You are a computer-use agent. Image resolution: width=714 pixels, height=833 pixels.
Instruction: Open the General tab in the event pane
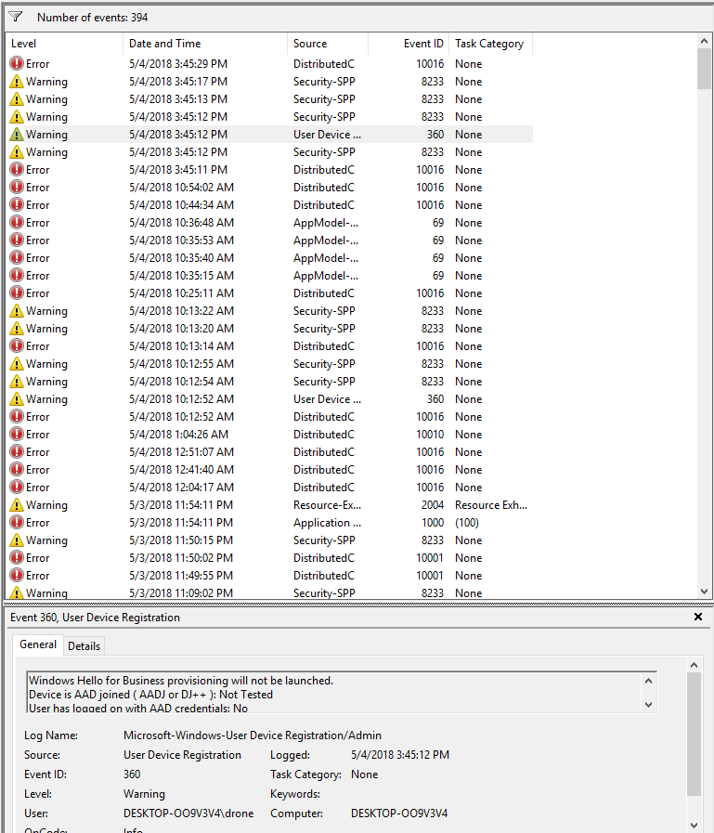[x=38, y=645]
